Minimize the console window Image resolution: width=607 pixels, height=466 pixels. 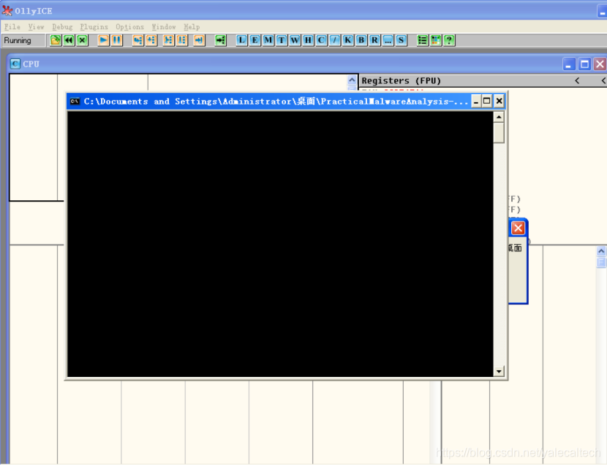(476, 102)
